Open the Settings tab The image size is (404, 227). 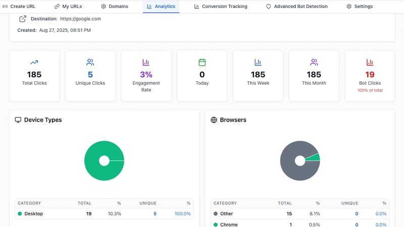click(360, 7)
